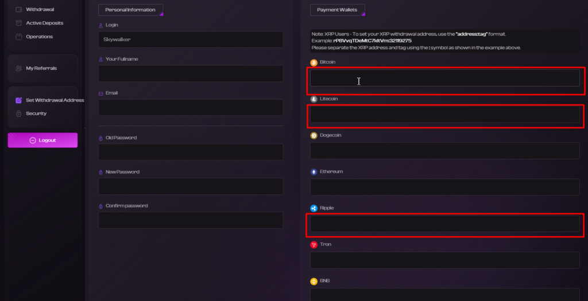588x301 pixels.
Task: Open Active Deposits in the sidebar
Action: coord(44,23)
